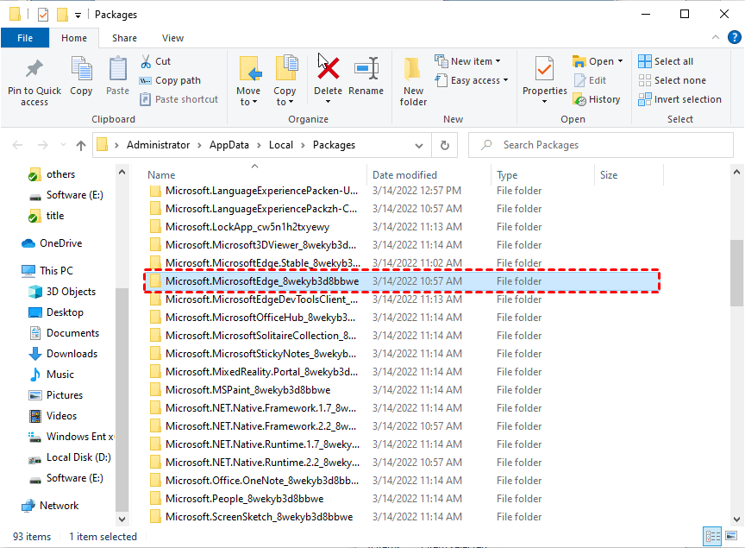The image size is (745, 548).
Task: Go up one folder level with the arrow
Action: (x=81, y=146)
